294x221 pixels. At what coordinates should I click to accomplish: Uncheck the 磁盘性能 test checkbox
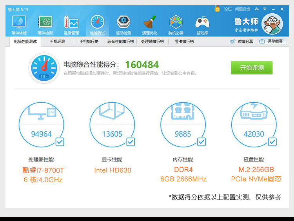[x=272, y=142]
